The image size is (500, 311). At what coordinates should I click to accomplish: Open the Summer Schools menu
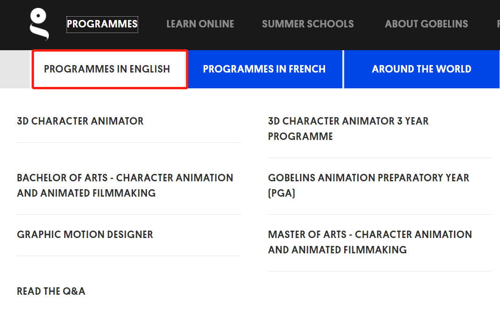(308, 24)
